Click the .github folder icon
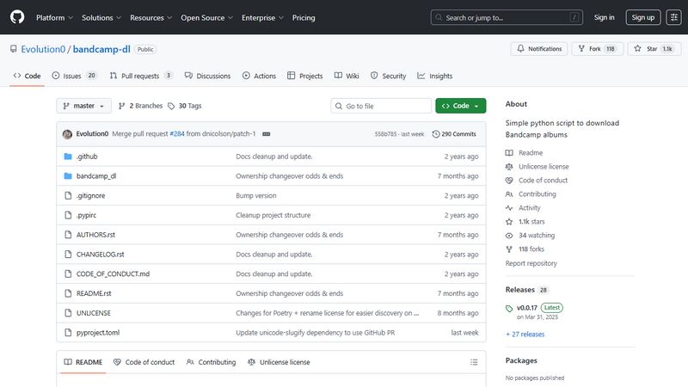This screenshot has height=387, width=688. 68,157
